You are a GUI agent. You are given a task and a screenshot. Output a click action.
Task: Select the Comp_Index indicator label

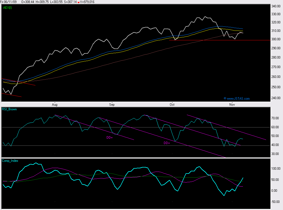[11, 161]
